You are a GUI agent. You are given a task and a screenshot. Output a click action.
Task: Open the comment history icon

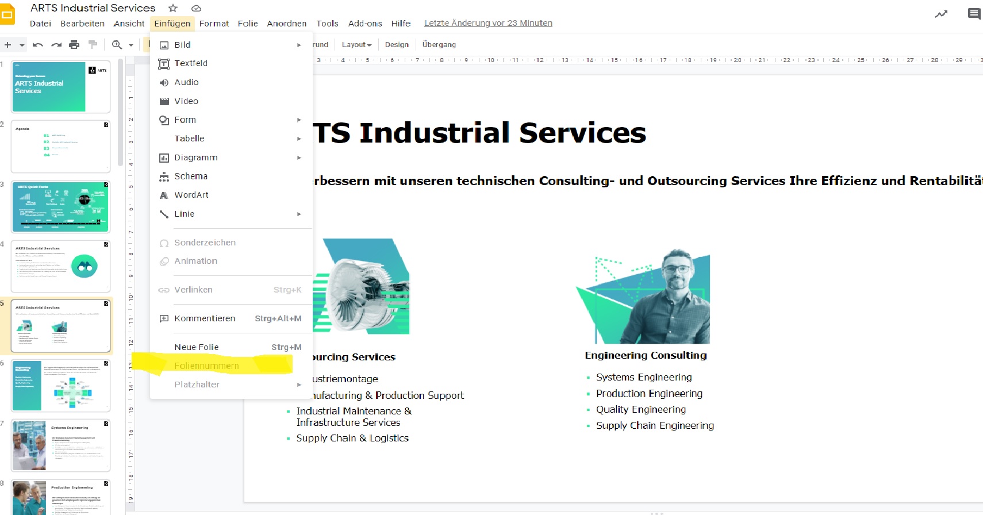(x=974, y=14)
